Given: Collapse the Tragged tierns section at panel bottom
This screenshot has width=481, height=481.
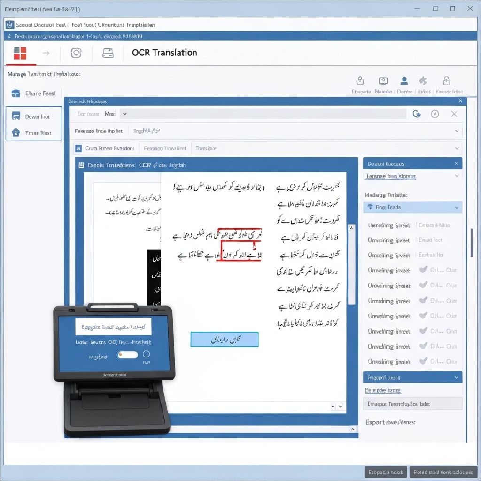Looking at the screenshot, I should click(457, 377).
